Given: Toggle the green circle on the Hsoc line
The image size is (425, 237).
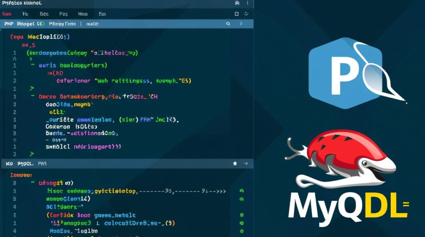Looking at the screenshot, I should 242,191.
